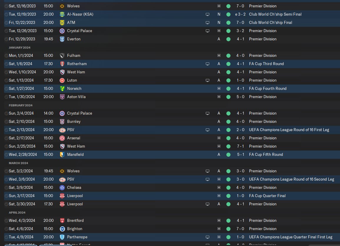Click the Al-Nassr (KSA) club badge
The image size is (340, 246).
pos(62,14)
